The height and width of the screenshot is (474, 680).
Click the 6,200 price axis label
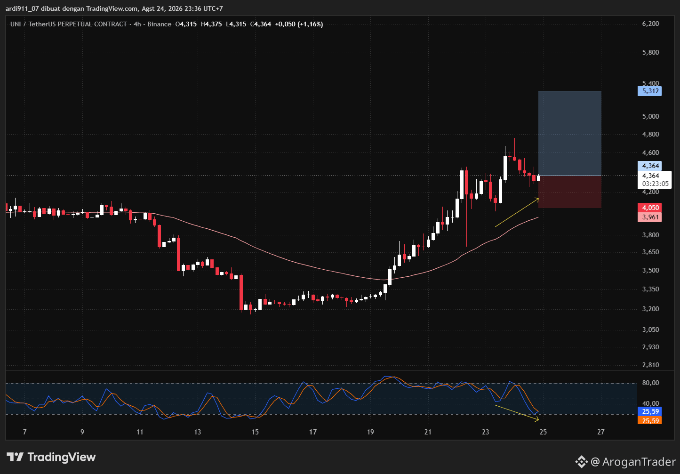[x=650, y=24]
